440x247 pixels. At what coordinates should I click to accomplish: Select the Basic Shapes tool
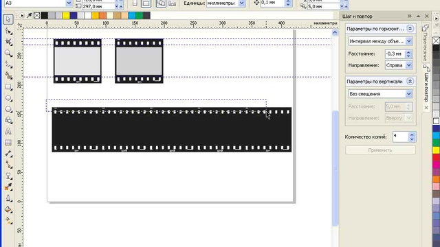tap(8, 121)
